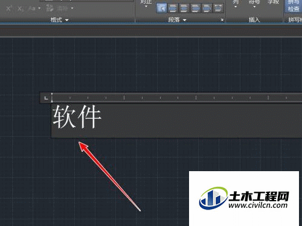Select the center paragraph alignment icon

click(x=184, y=8)
